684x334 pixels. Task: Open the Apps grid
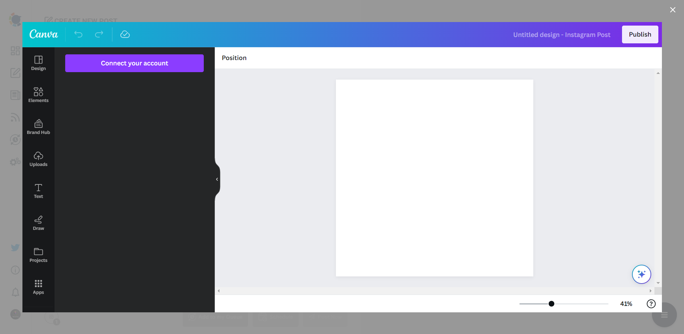38,287
